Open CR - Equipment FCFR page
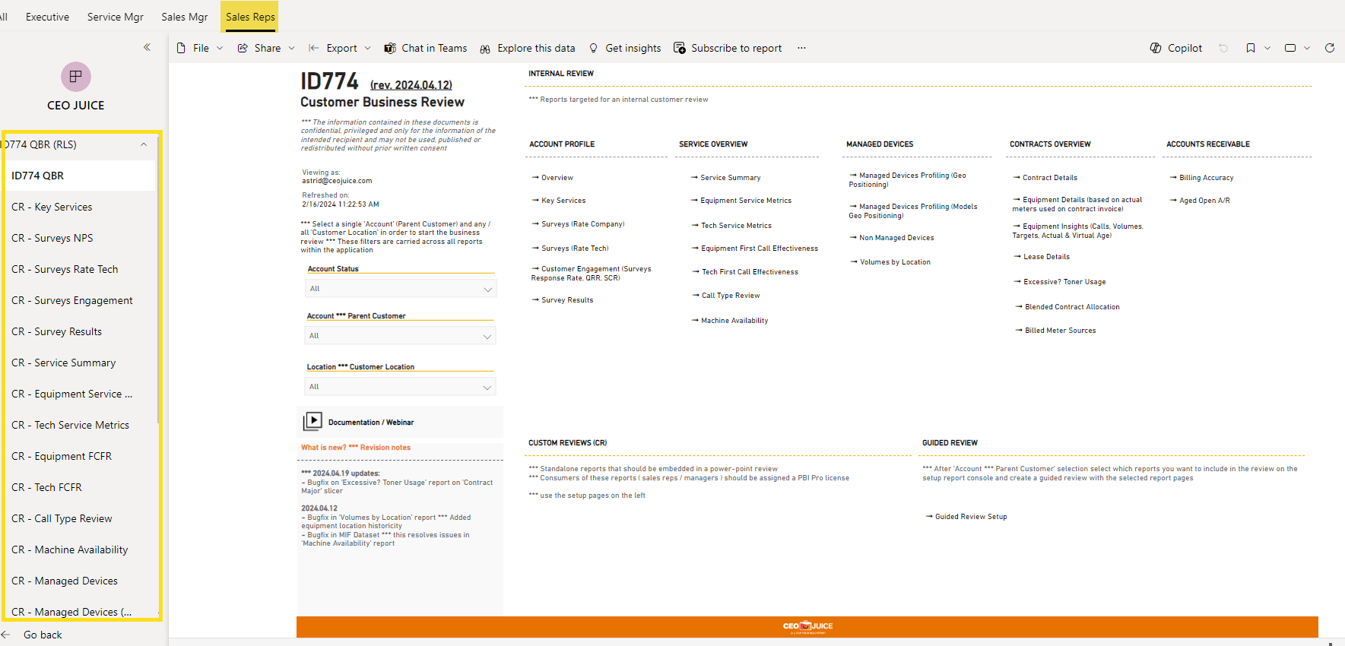 coord(79,456)
